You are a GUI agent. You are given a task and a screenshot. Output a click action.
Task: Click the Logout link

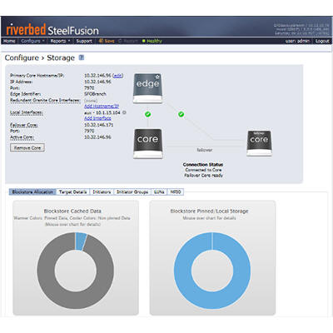[x=322, y=41]
